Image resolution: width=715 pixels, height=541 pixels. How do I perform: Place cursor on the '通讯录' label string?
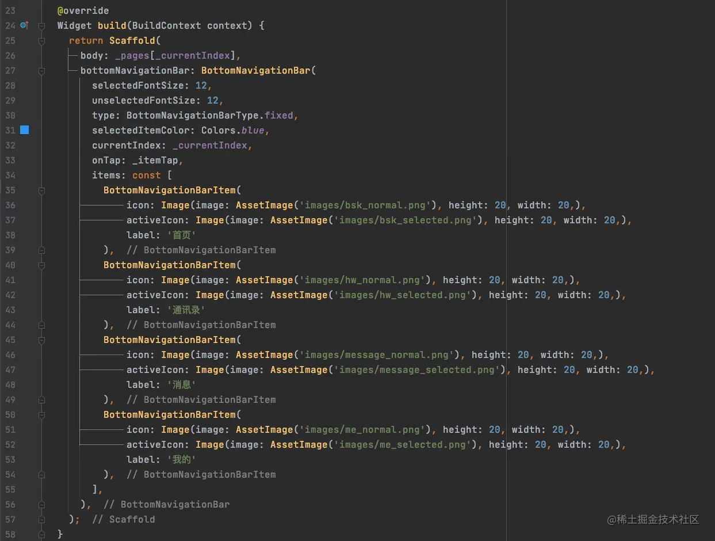pos(187,310)
